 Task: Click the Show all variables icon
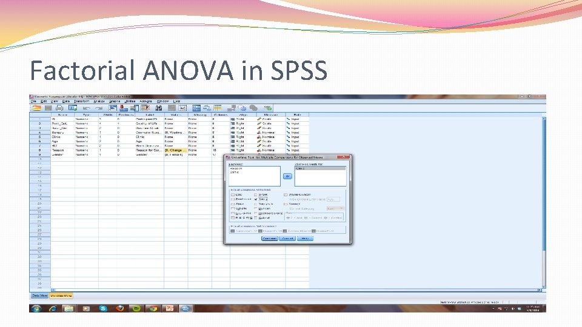[x=253, y=108]
